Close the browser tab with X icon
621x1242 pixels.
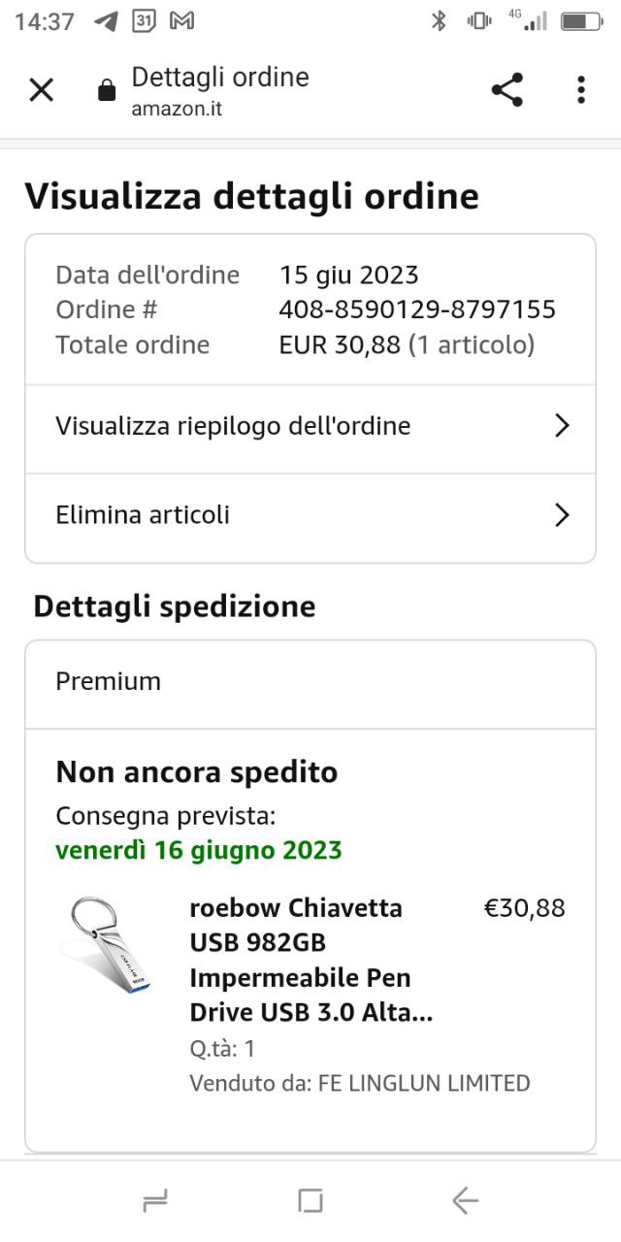[41, 90]
